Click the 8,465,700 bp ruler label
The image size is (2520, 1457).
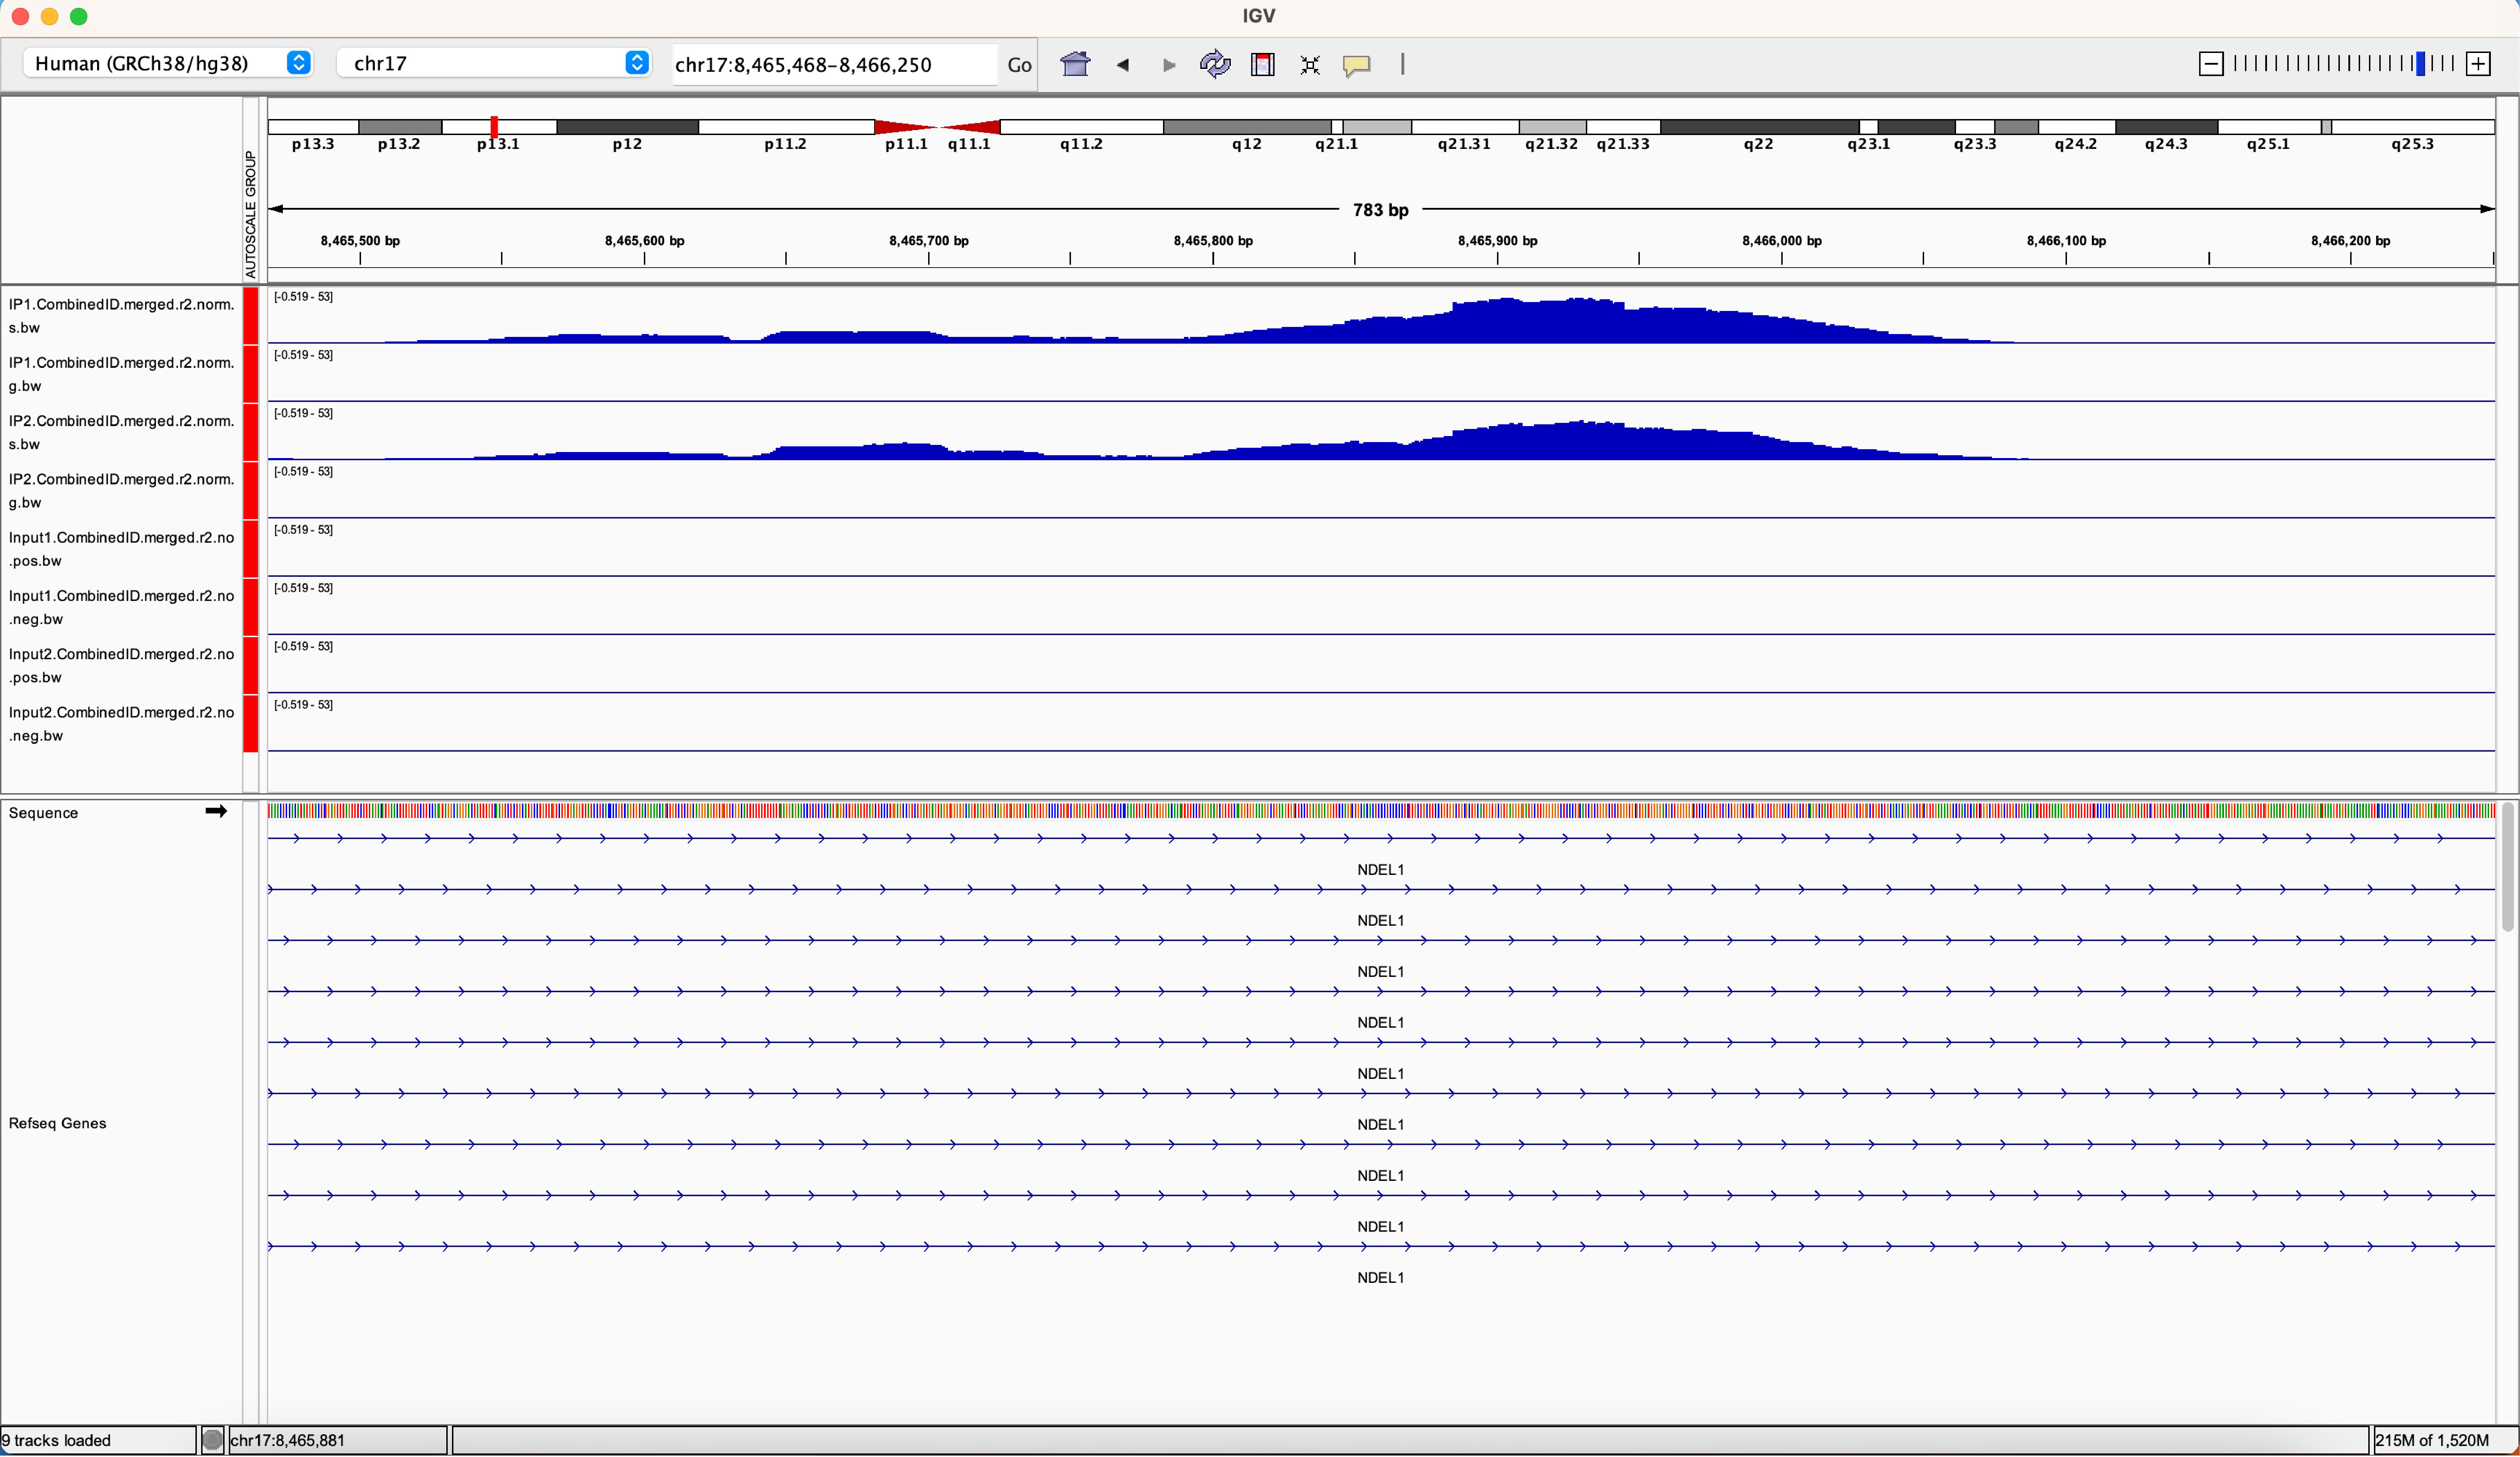tap(928, 241)
